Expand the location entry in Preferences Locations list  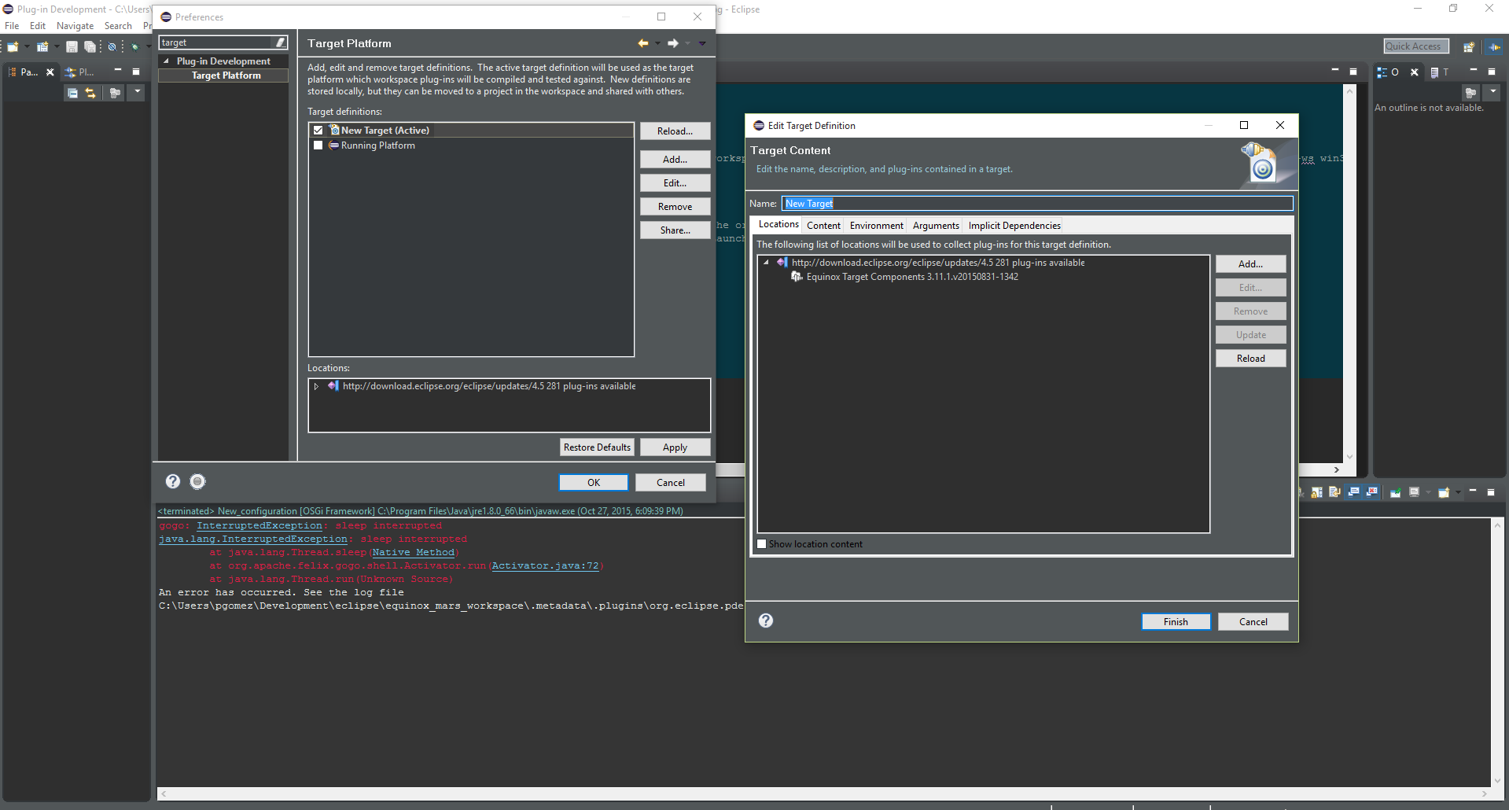pos(316,386)
